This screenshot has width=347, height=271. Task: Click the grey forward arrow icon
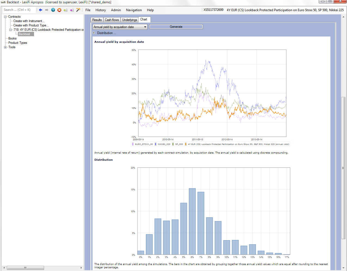(47, 10)
